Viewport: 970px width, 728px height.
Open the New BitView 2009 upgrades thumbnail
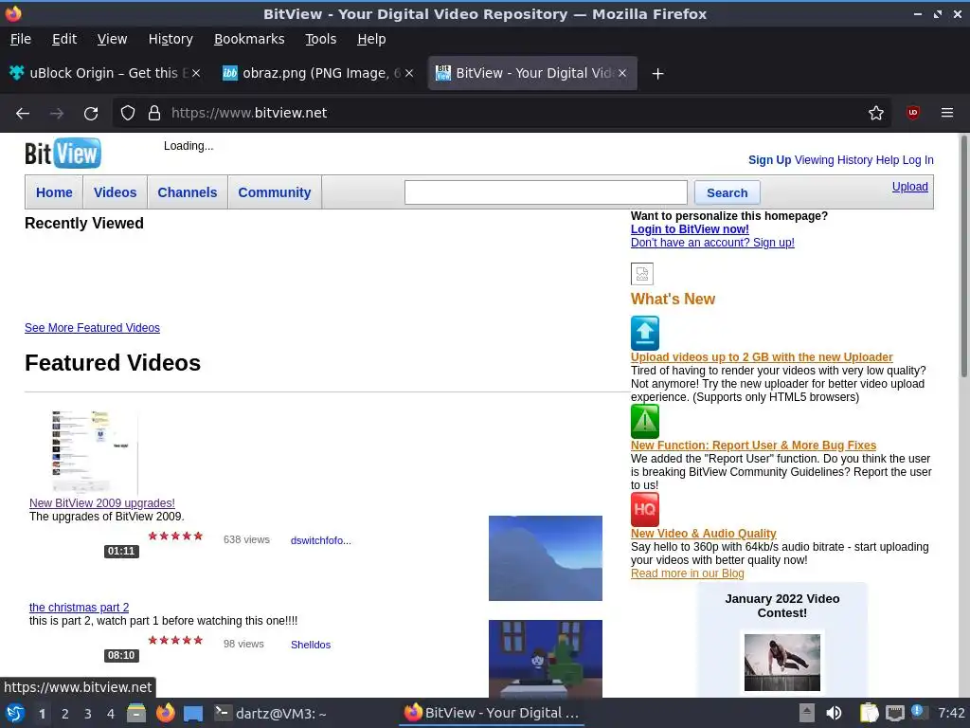(x=95, y=452)
